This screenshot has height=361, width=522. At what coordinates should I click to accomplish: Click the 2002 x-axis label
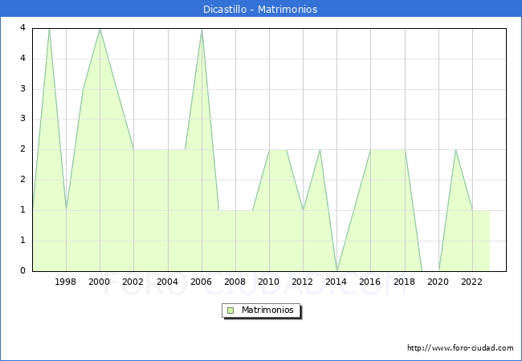[x=133, y=282]
